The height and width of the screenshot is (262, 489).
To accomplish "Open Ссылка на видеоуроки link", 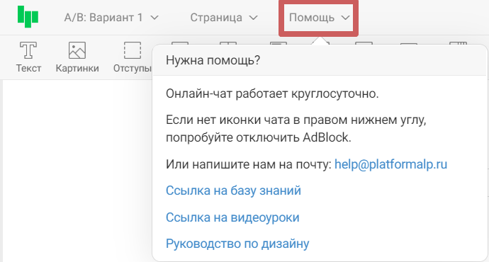I will pyautogui.click(x=232, y=217).
